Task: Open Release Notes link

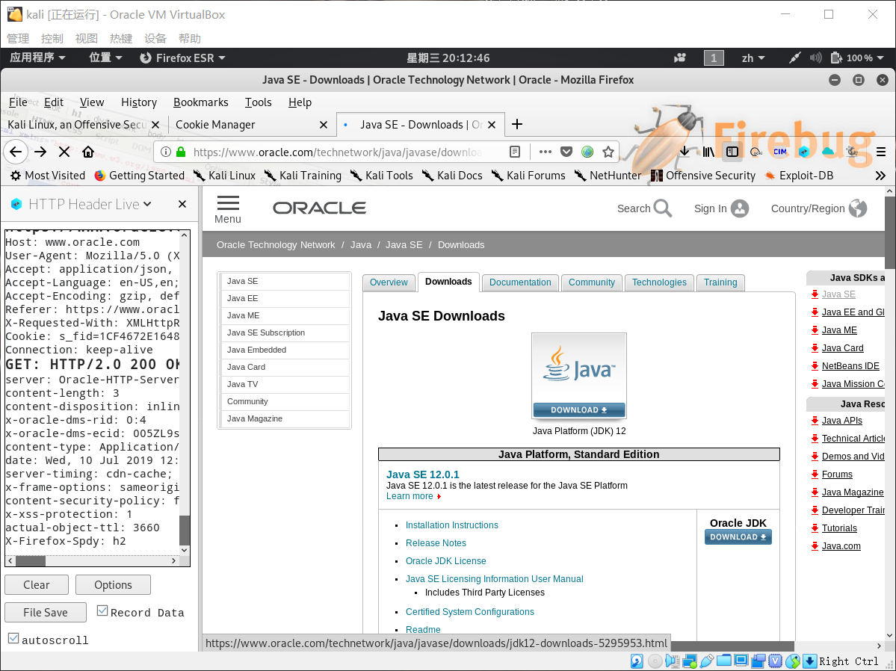Action: 436,543
